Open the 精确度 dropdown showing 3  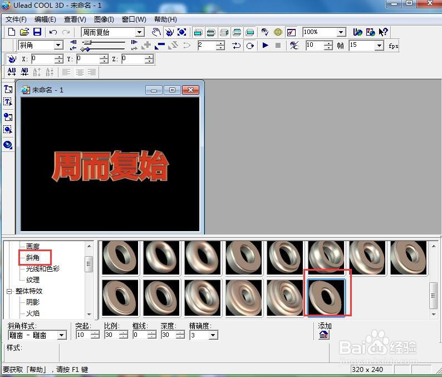213,335
